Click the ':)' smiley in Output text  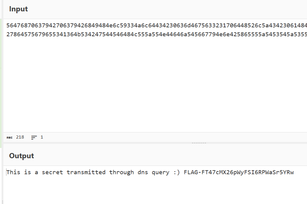pos(176,172)
